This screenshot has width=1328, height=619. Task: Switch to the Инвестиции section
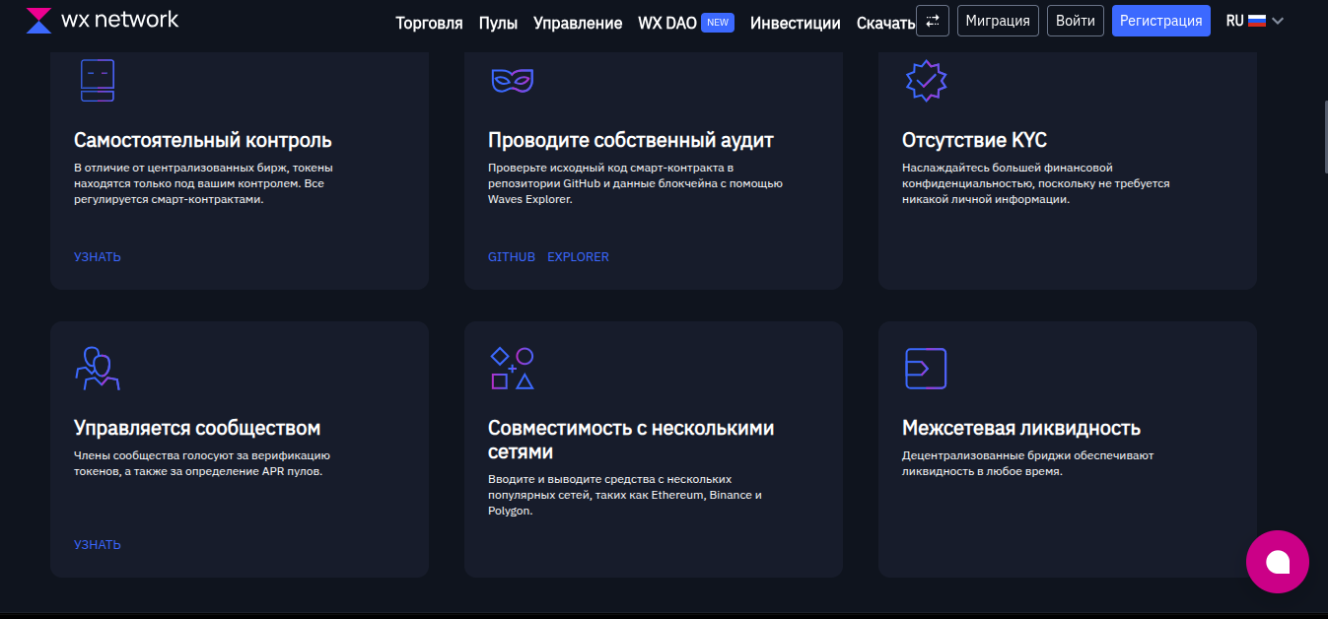click(795, 23)
